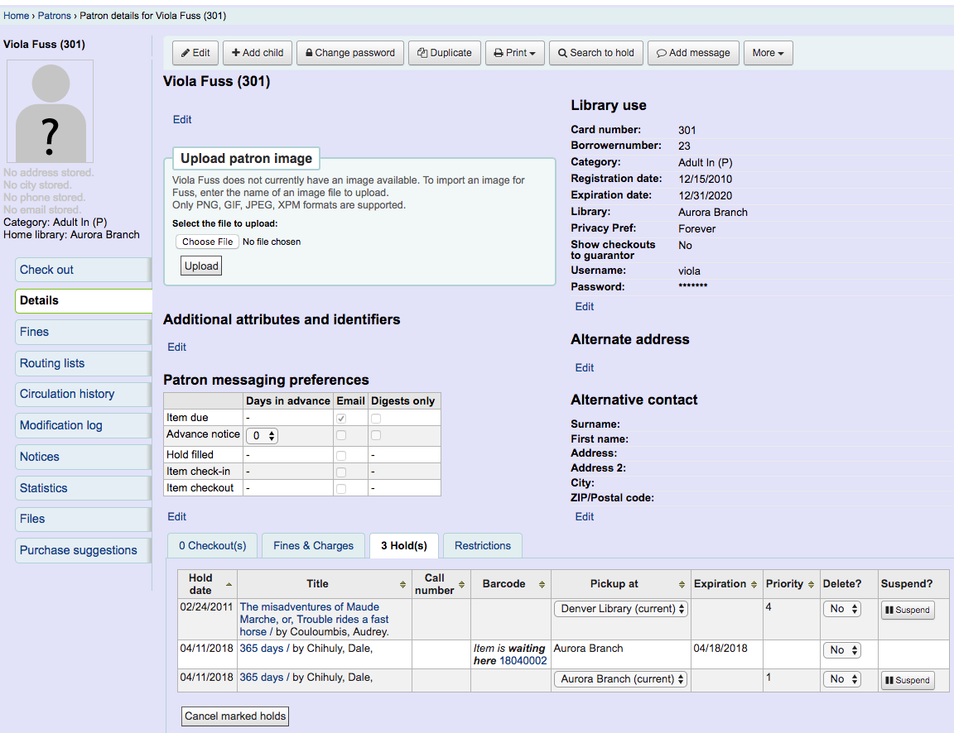Open Change password with lock icon
Viewport: 954px width, 733px height.
coord(349,53)
